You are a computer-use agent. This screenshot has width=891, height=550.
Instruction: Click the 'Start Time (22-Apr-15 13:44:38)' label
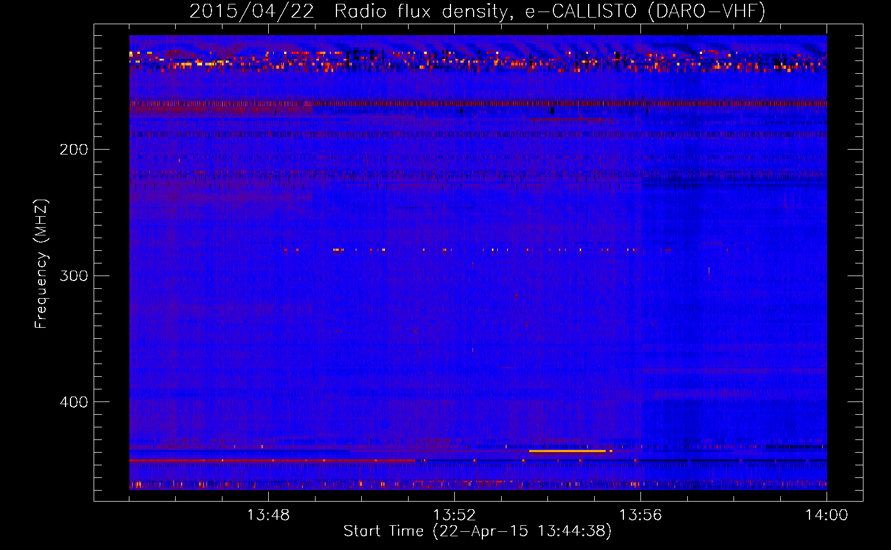(x=477, y=531)
